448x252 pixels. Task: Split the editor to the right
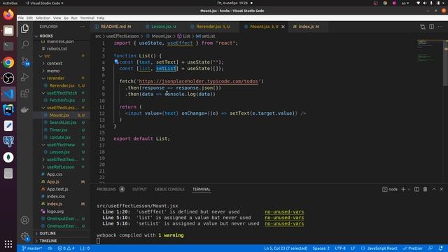(431, 27)
